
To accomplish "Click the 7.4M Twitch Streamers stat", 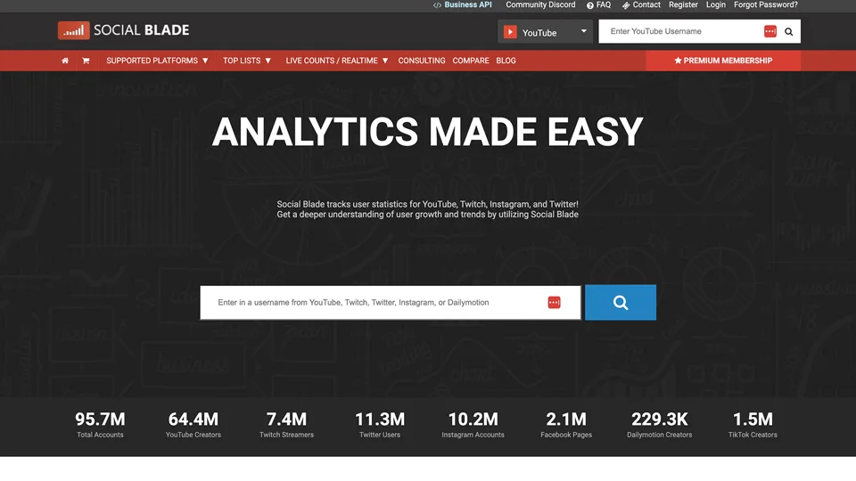I will [286, 425].
